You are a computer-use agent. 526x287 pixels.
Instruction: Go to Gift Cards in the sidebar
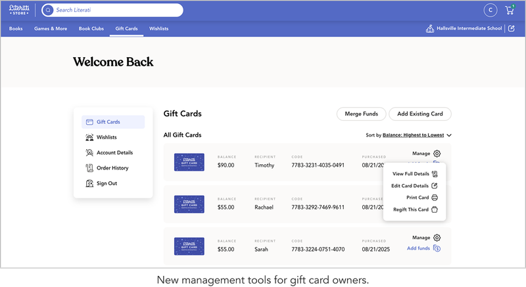pyautogui.click(x=113, y=122)
